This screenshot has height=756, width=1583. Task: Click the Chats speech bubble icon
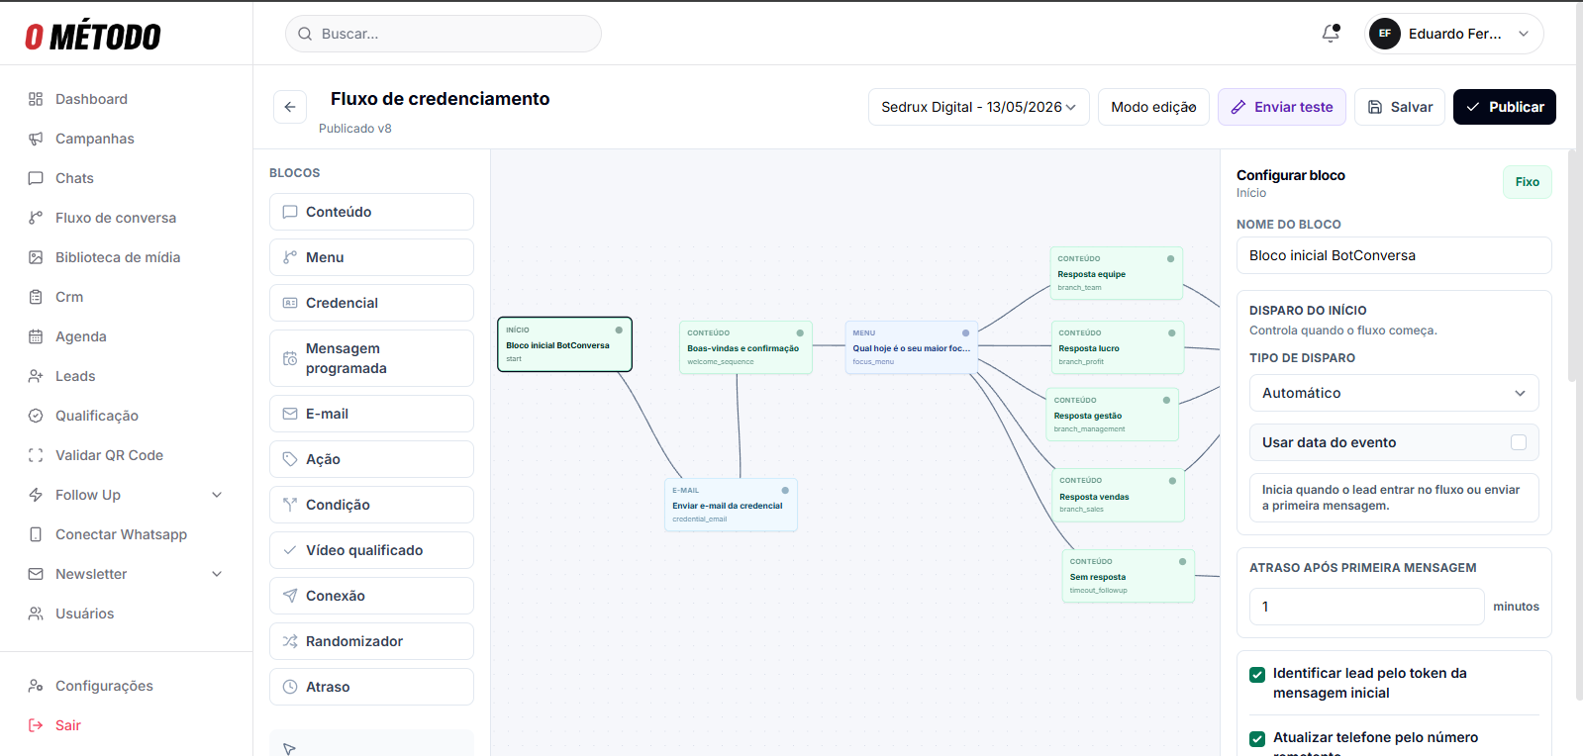(x=36, y=178)
